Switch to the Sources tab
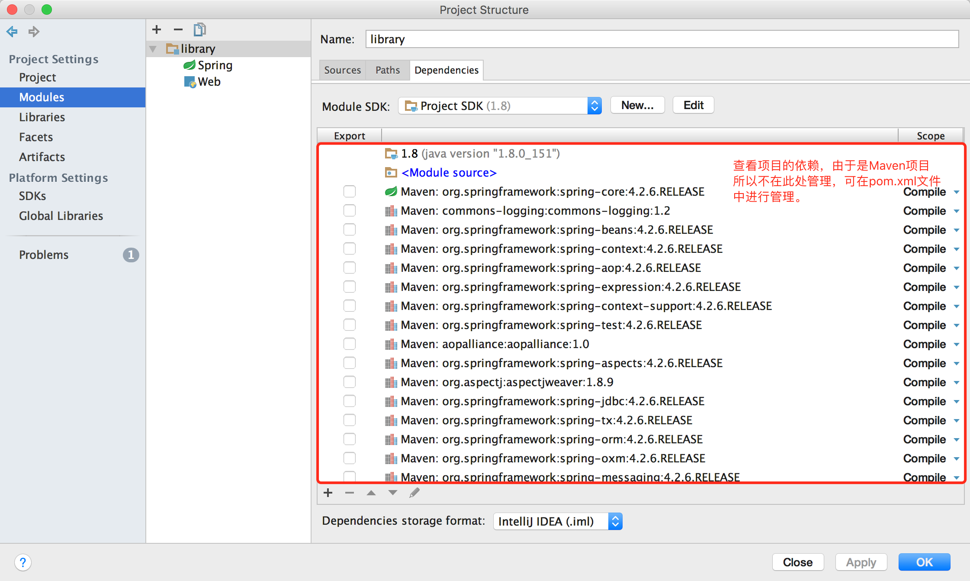Image resolution: width=970 pixels, height=581 pixels. click(x=342, y=70)
